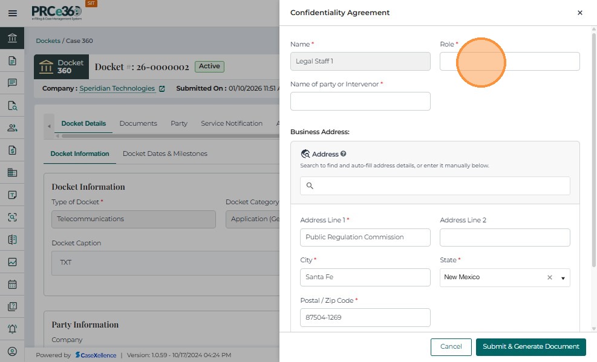Open the calendar sidebar icon
This screenshot has width=597, height=362.
12,284
